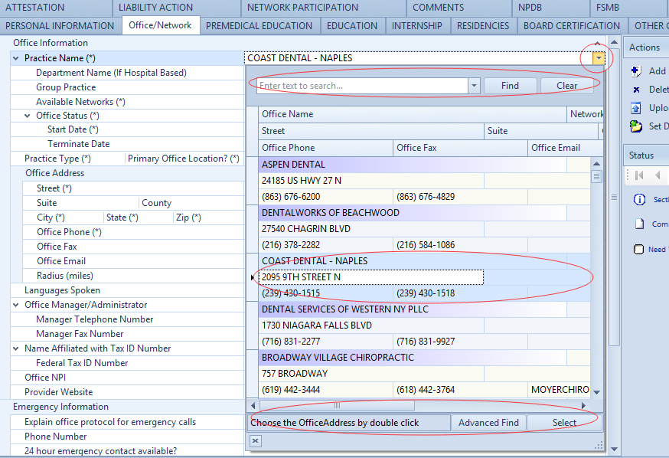Click the Find button
This screenshot has width=669, height=458.
pyautogui.click(x=510, y=86)
